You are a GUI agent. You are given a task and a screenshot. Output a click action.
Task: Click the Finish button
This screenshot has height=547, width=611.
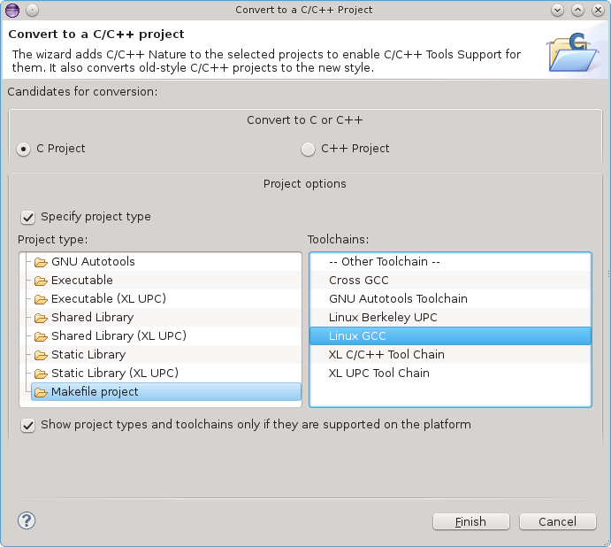pyautogui.click(x=470, y=521)
